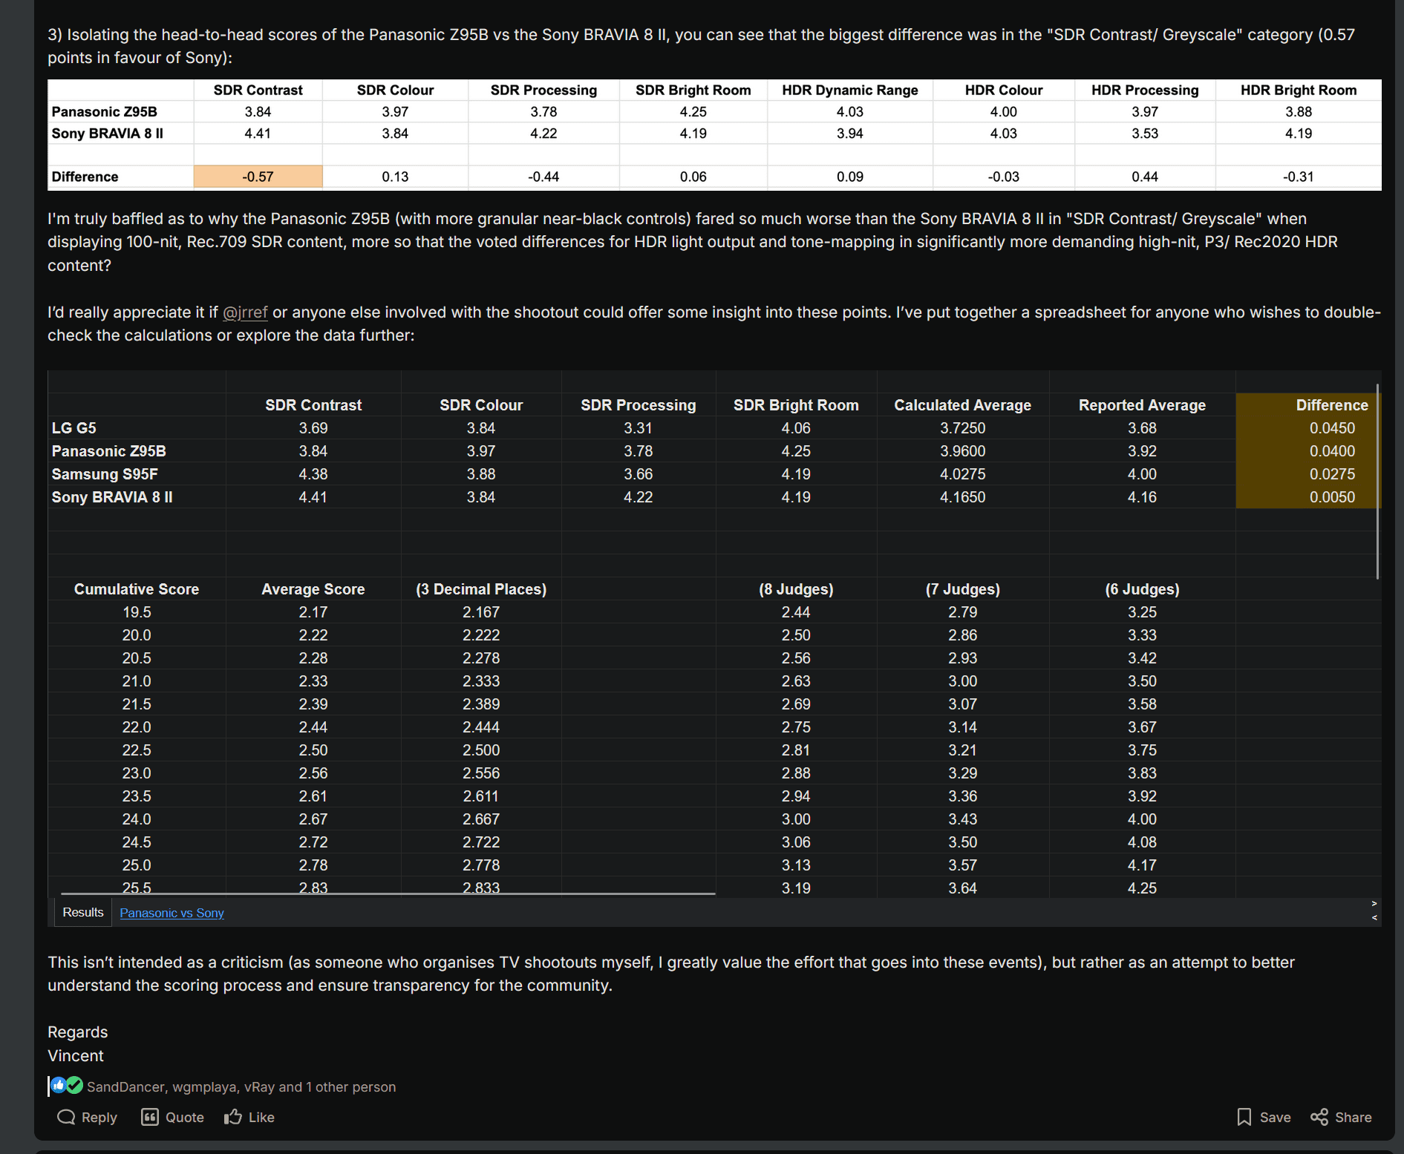The image size is (1404, 1154).
Task: Click the Reply speech bubble icon
Action: [x=66, y=1117]
